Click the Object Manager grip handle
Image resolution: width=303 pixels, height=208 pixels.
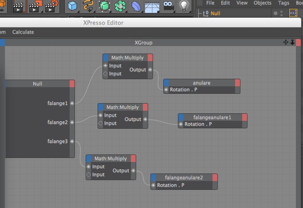200,3
